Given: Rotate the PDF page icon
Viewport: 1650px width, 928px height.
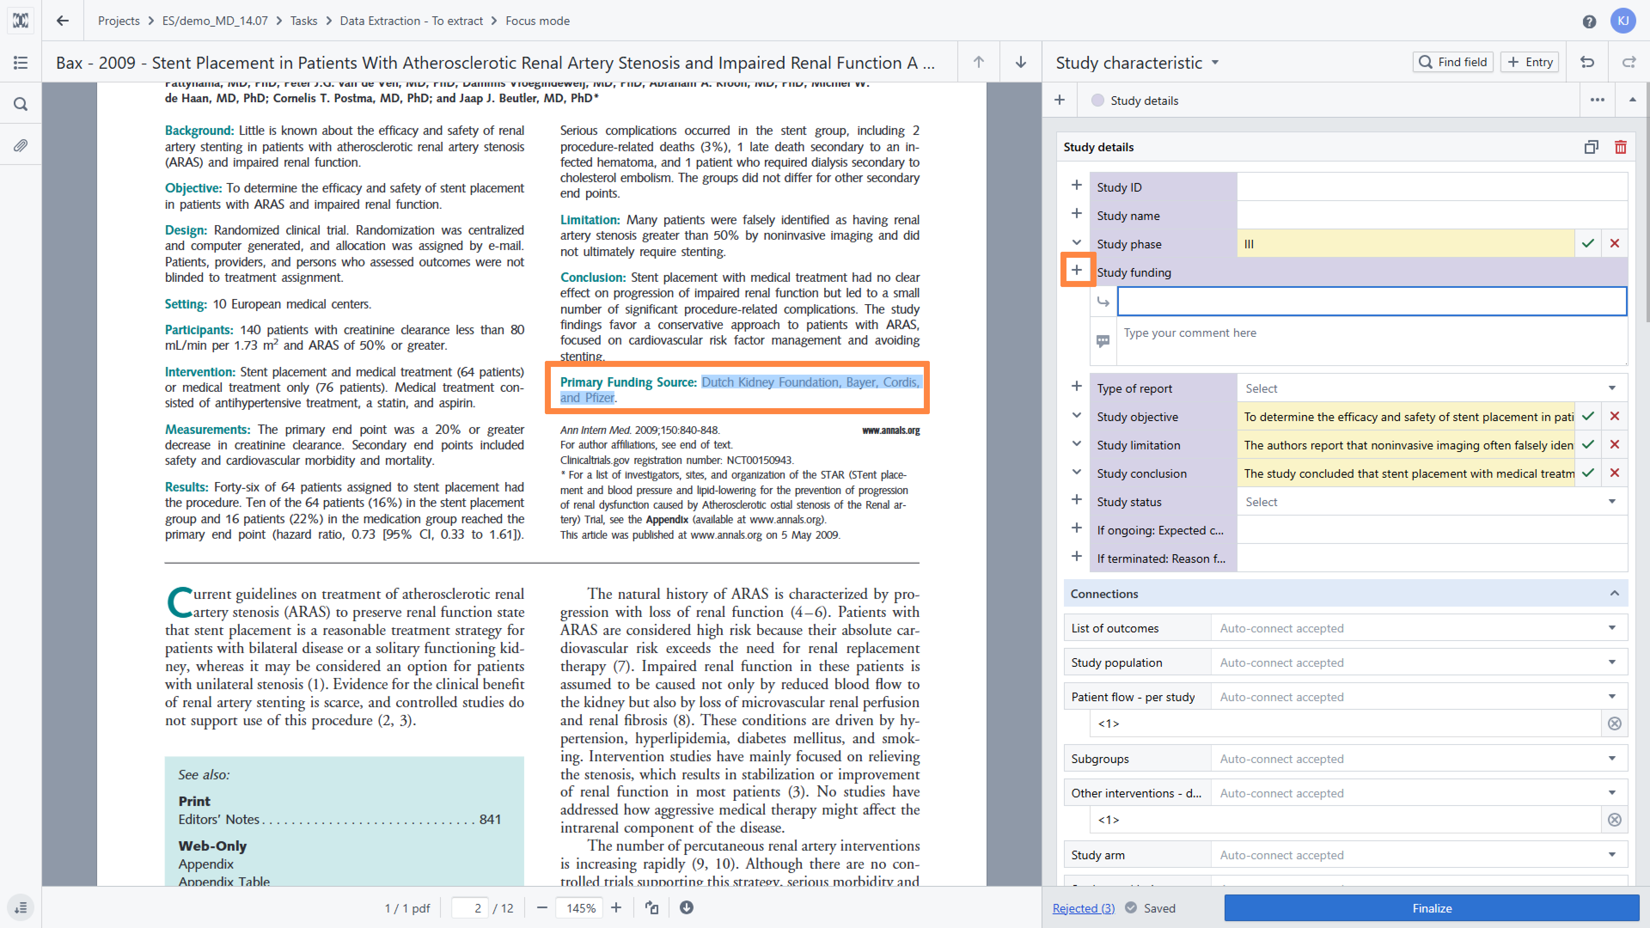Looking at the screenshot, I should click(652, 907).
